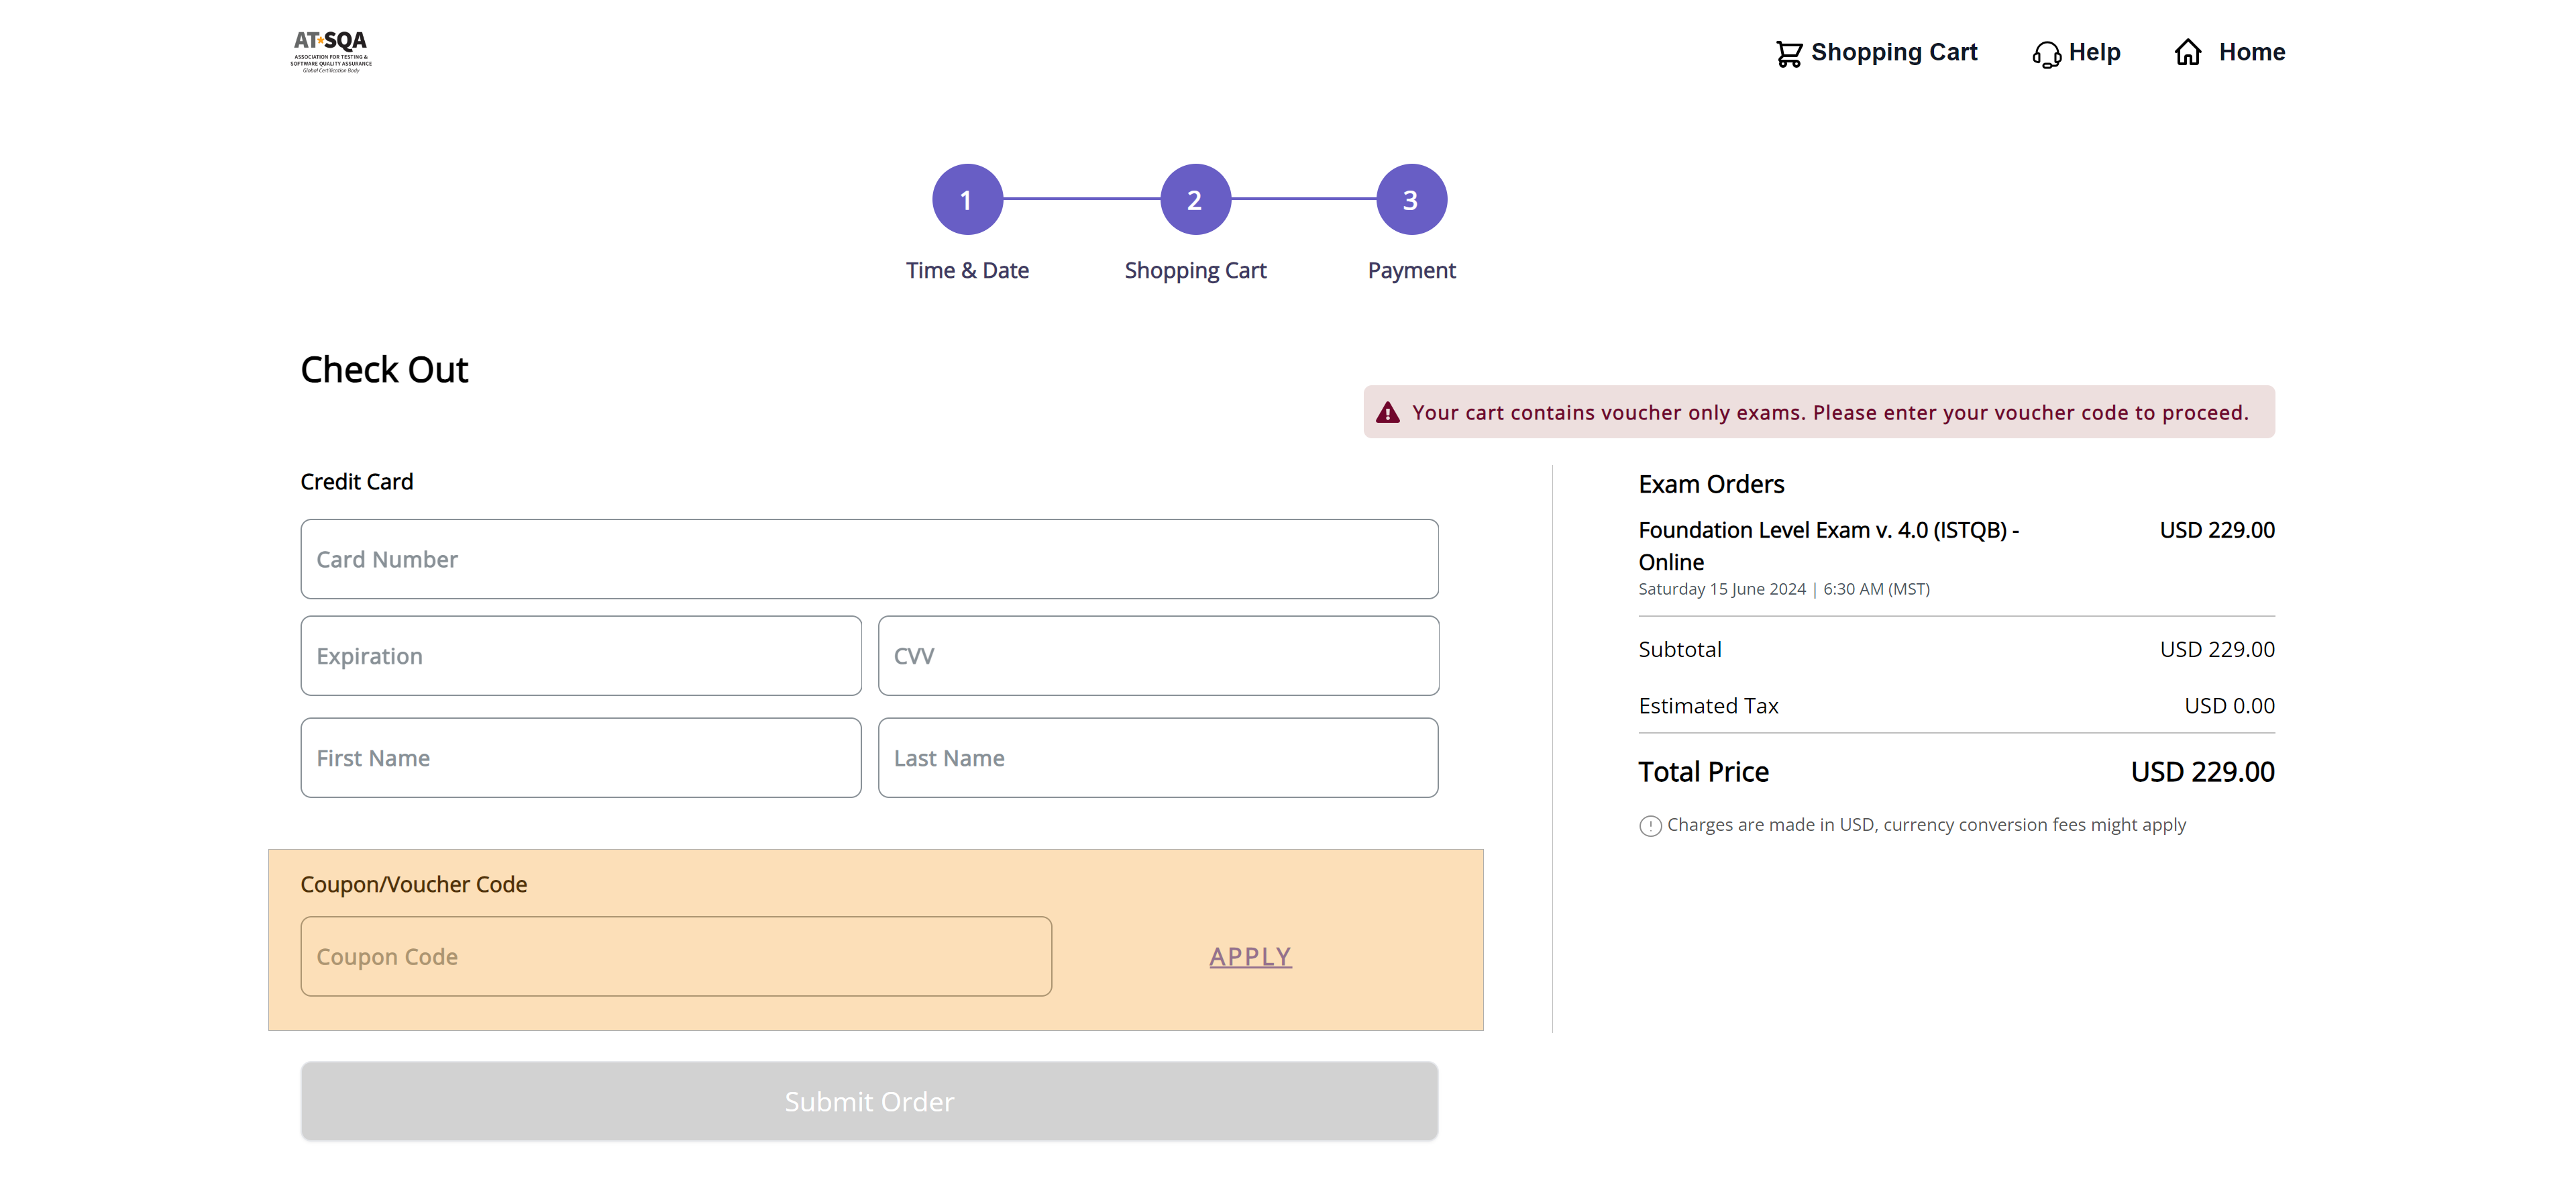
Task: Click the Home menu label
Action: [x=2253, y=51]
